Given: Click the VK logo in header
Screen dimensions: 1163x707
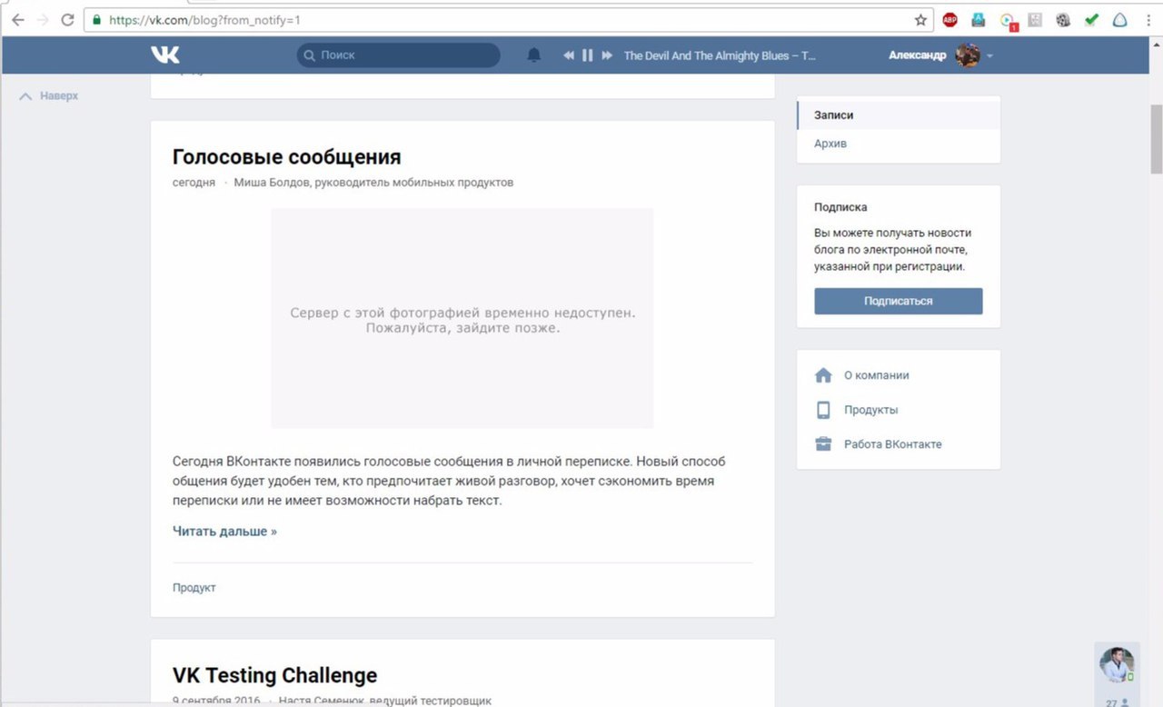Looking at the screenshot, I should 165,55.
